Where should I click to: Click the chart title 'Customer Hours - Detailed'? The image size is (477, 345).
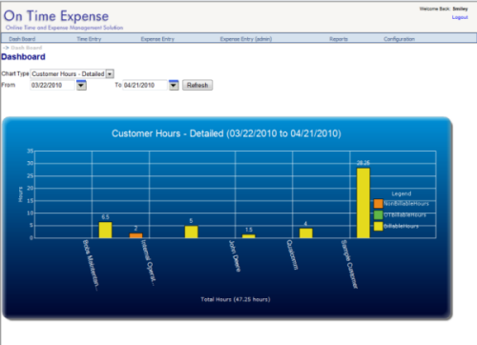point(226,133)
